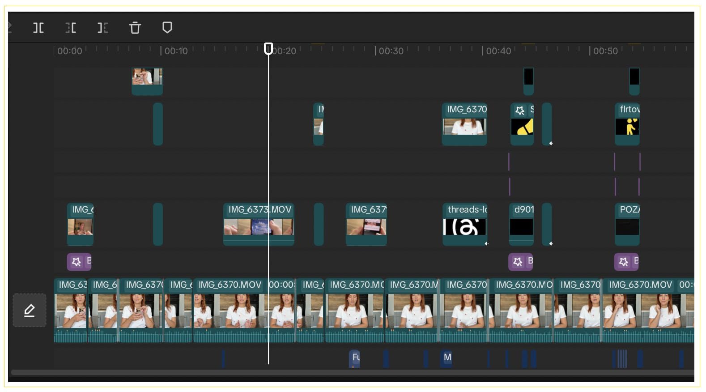706x392 pixels.
Task: Select the flrtov overlay clip with walking figure
Action: pos(627,124)
